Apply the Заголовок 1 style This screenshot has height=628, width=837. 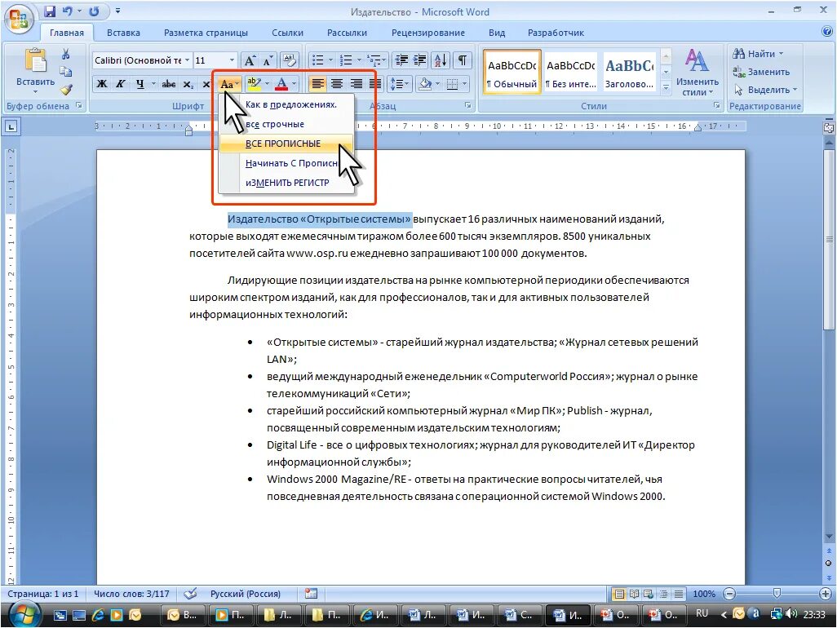pyautogui.click(x=629, y=73)
